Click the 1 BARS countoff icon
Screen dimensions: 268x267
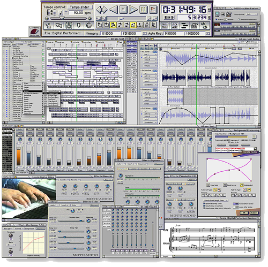(x=140, y=25)
